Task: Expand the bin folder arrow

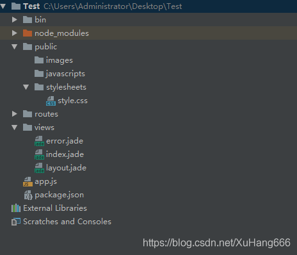Action: coord(15,20)
